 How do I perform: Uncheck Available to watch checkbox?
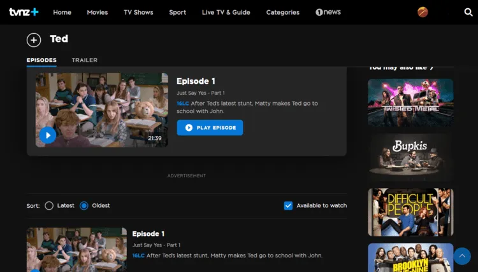pos(288,206)
